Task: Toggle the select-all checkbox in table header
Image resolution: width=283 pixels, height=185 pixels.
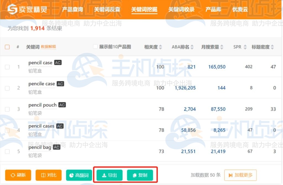Action: (x=7, y=47)
